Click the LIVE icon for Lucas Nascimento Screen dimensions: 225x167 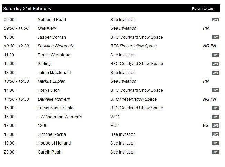(x=215, y=108)
